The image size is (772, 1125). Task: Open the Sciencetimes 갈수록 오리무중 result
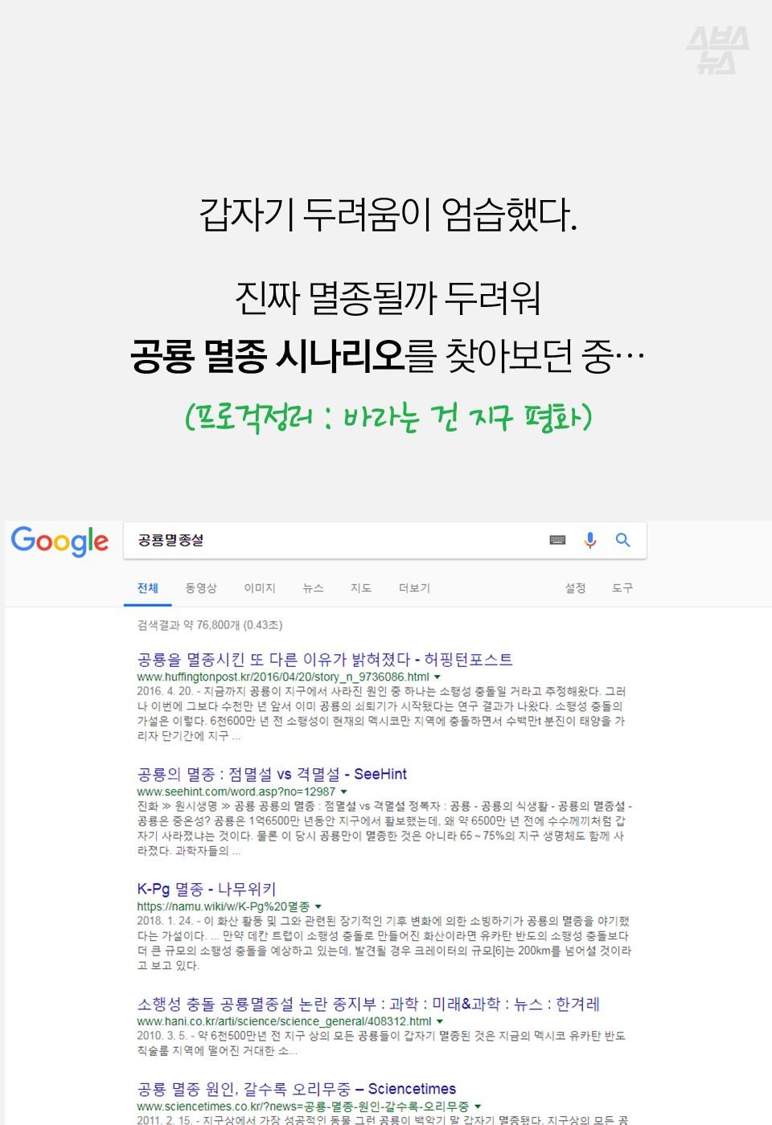coord(297,1090)
